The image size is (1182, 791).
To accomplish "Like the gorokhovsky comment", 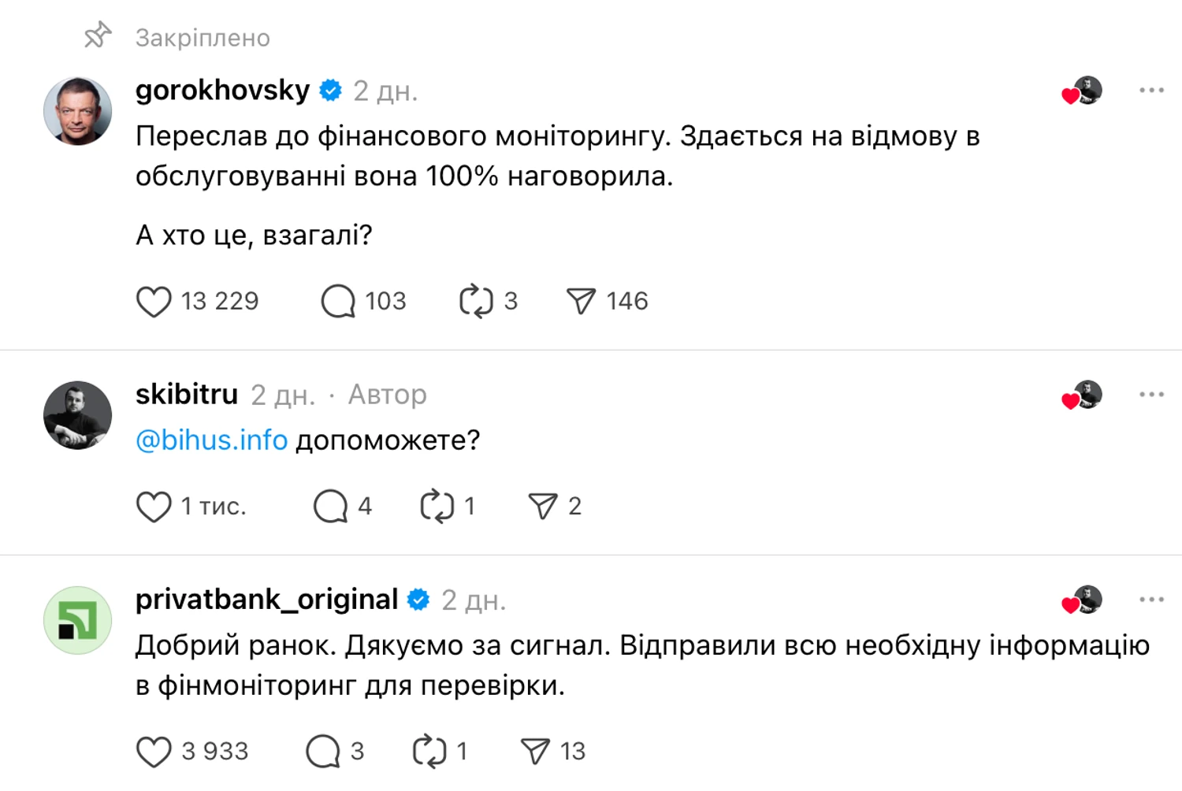I will click(x=154, y=302).
